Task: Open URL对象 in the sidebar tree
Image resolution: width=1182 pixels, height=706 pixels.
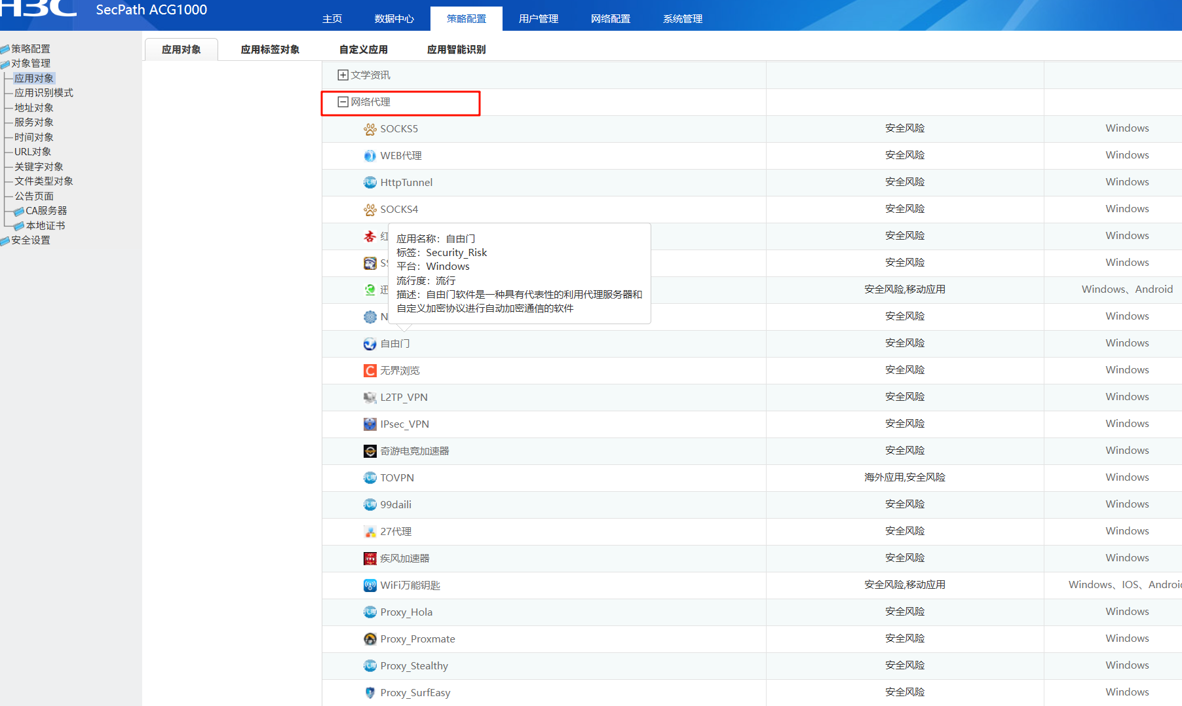Action: pos(33,152)
